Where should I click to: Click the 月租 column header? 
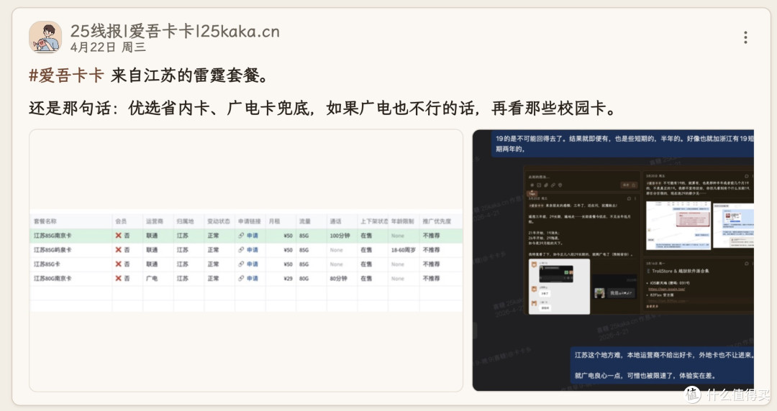pos(275,221)
